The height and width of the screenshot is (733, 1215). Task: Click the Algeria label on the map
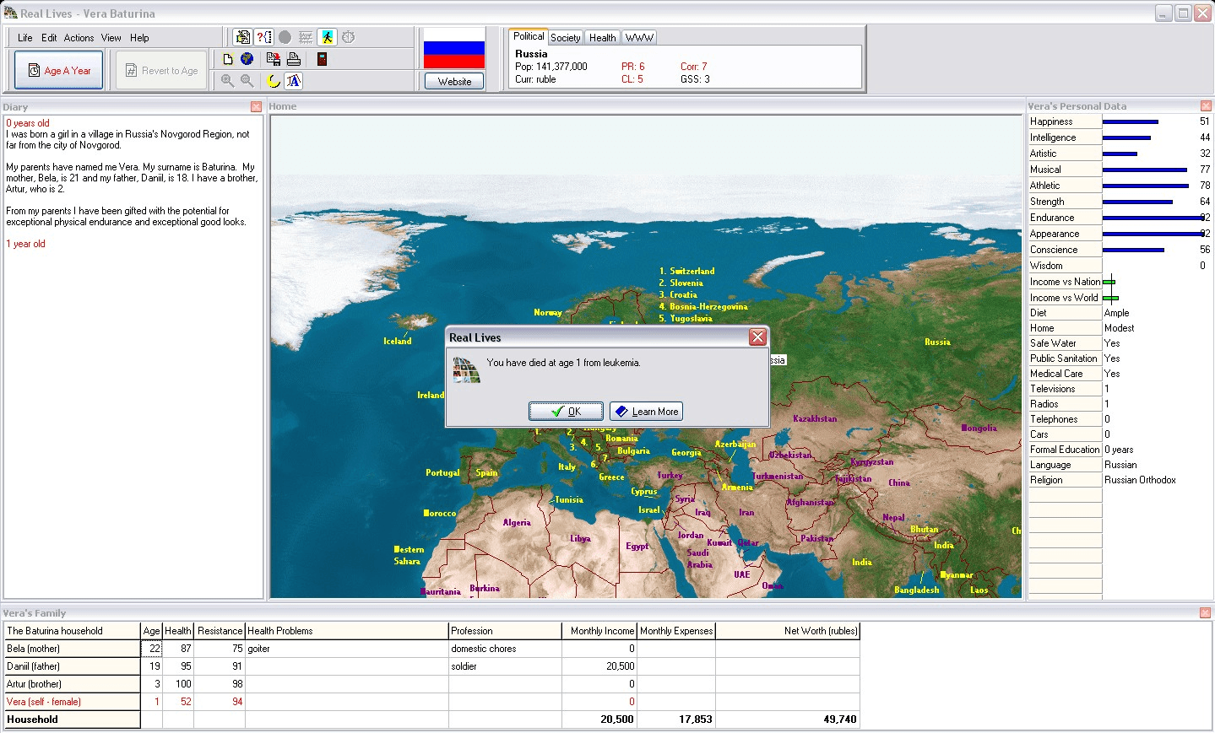point(517,522)
